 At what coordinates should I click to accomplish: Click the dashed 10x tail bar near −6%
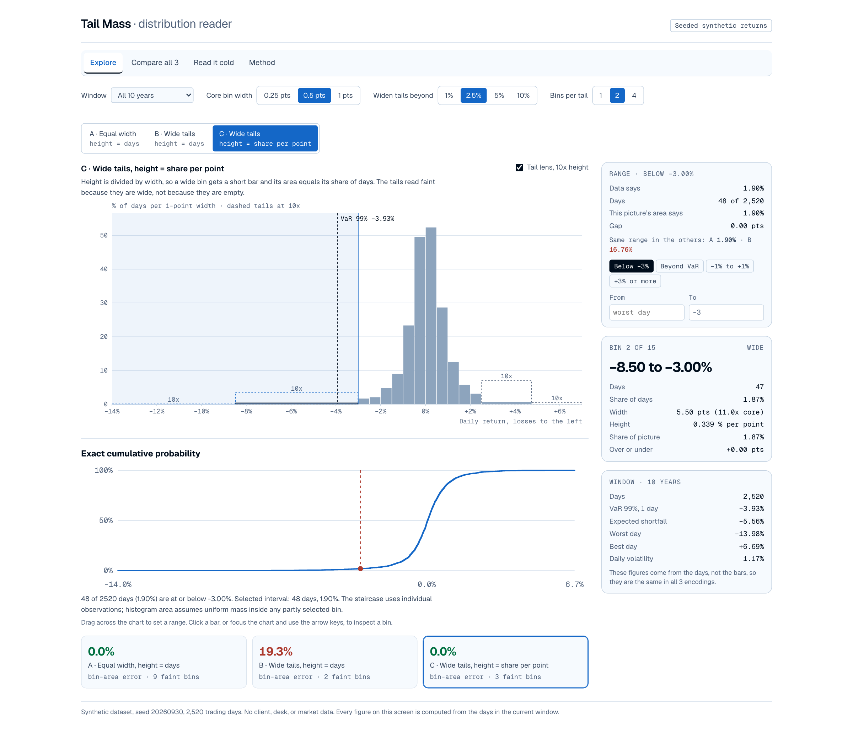[296, 398]
